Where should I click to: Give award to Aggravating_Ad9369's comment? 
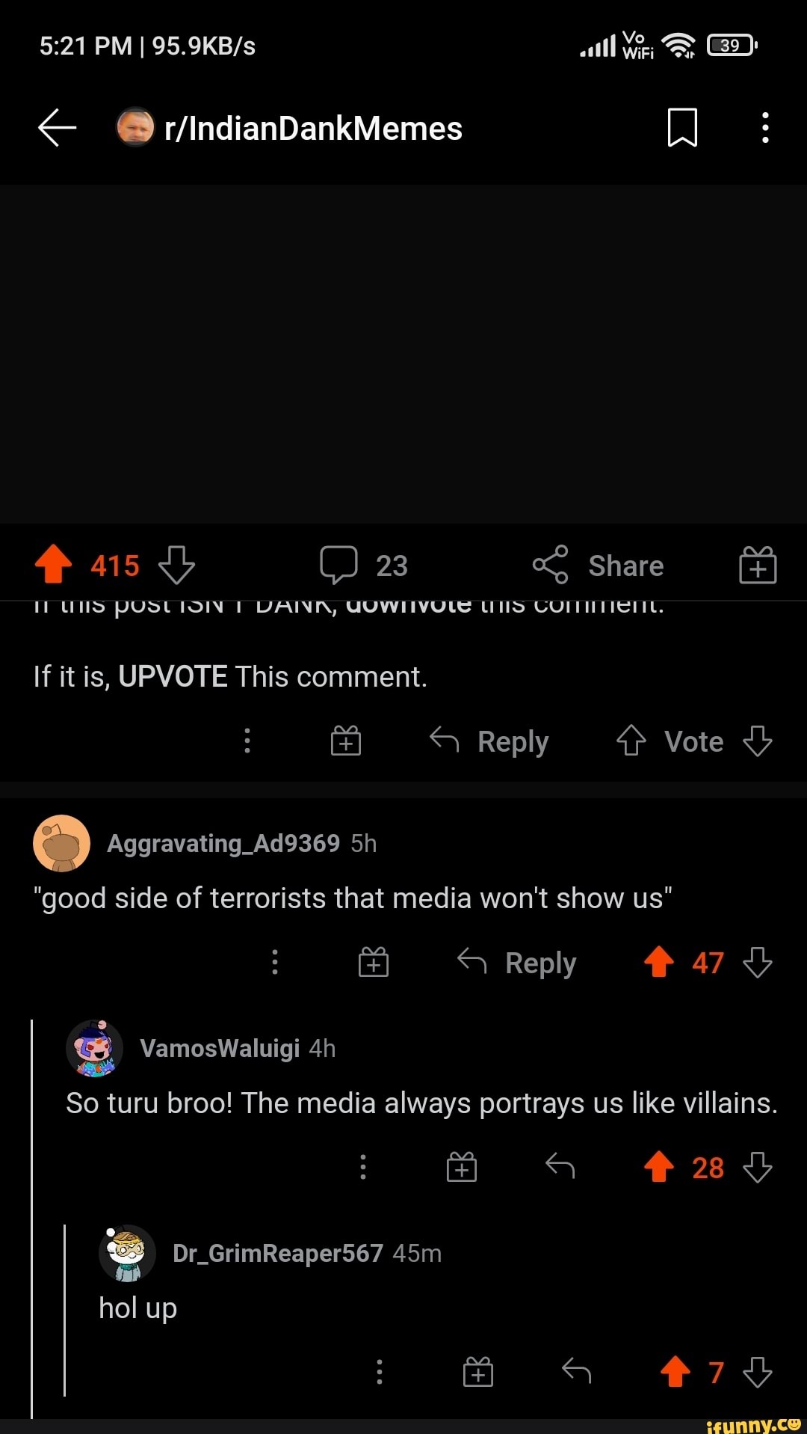[374, 962]
